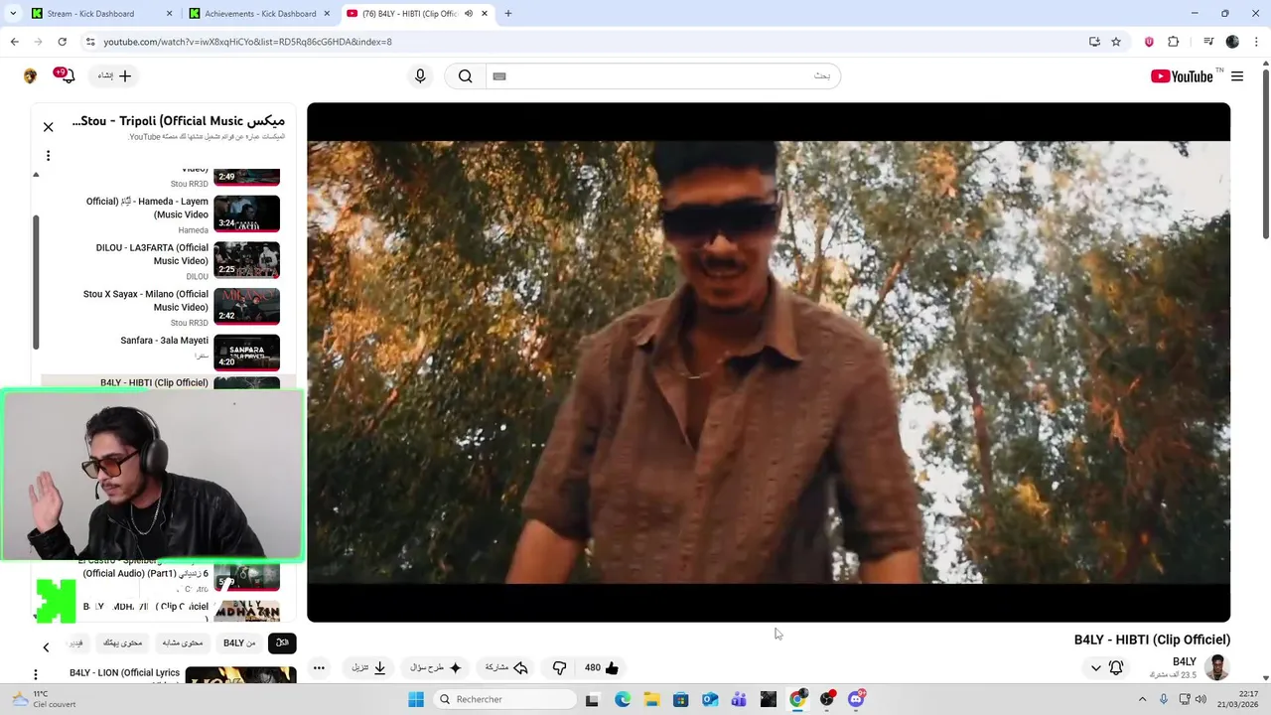
Task: Click the video player to pause playback
Action: click(769, 362)
